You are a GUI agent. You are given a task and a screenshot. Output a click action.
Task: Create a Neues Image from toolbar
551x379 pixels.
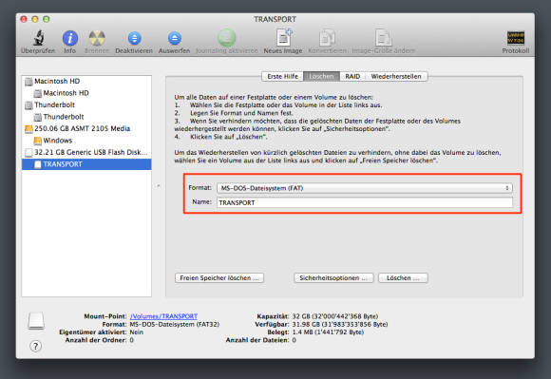(284, 38)
